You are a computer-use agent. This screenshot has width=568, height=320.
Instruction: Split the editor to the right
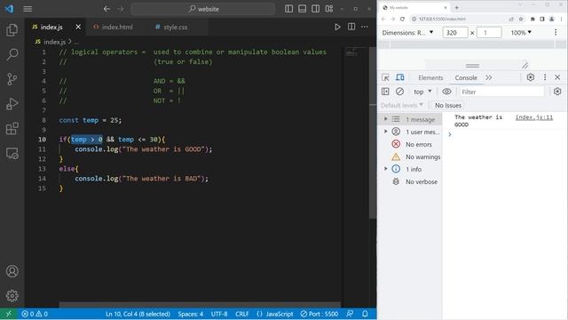click(351, 27)
